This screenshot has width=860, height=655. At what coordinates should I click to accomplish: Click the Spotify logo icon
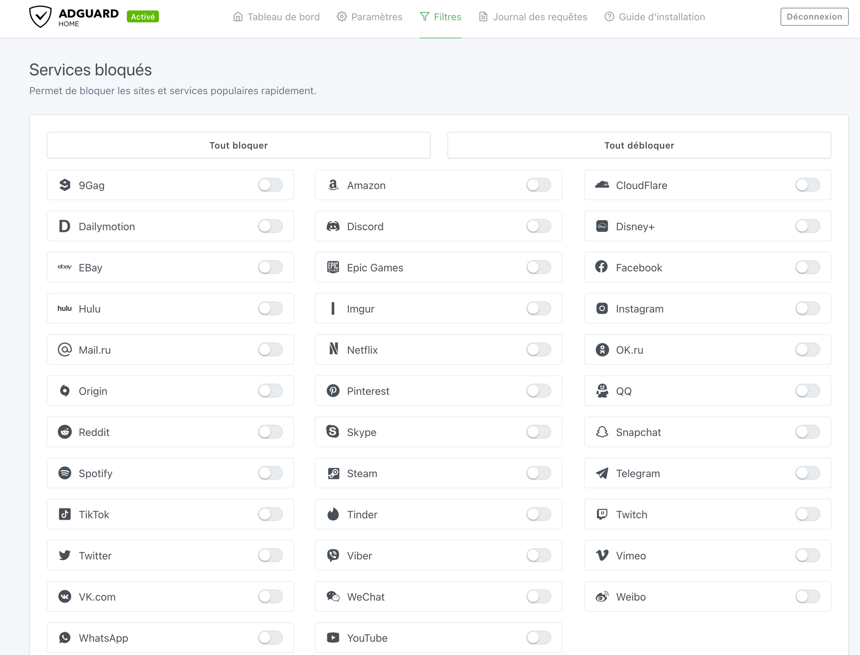pos(64,473)
